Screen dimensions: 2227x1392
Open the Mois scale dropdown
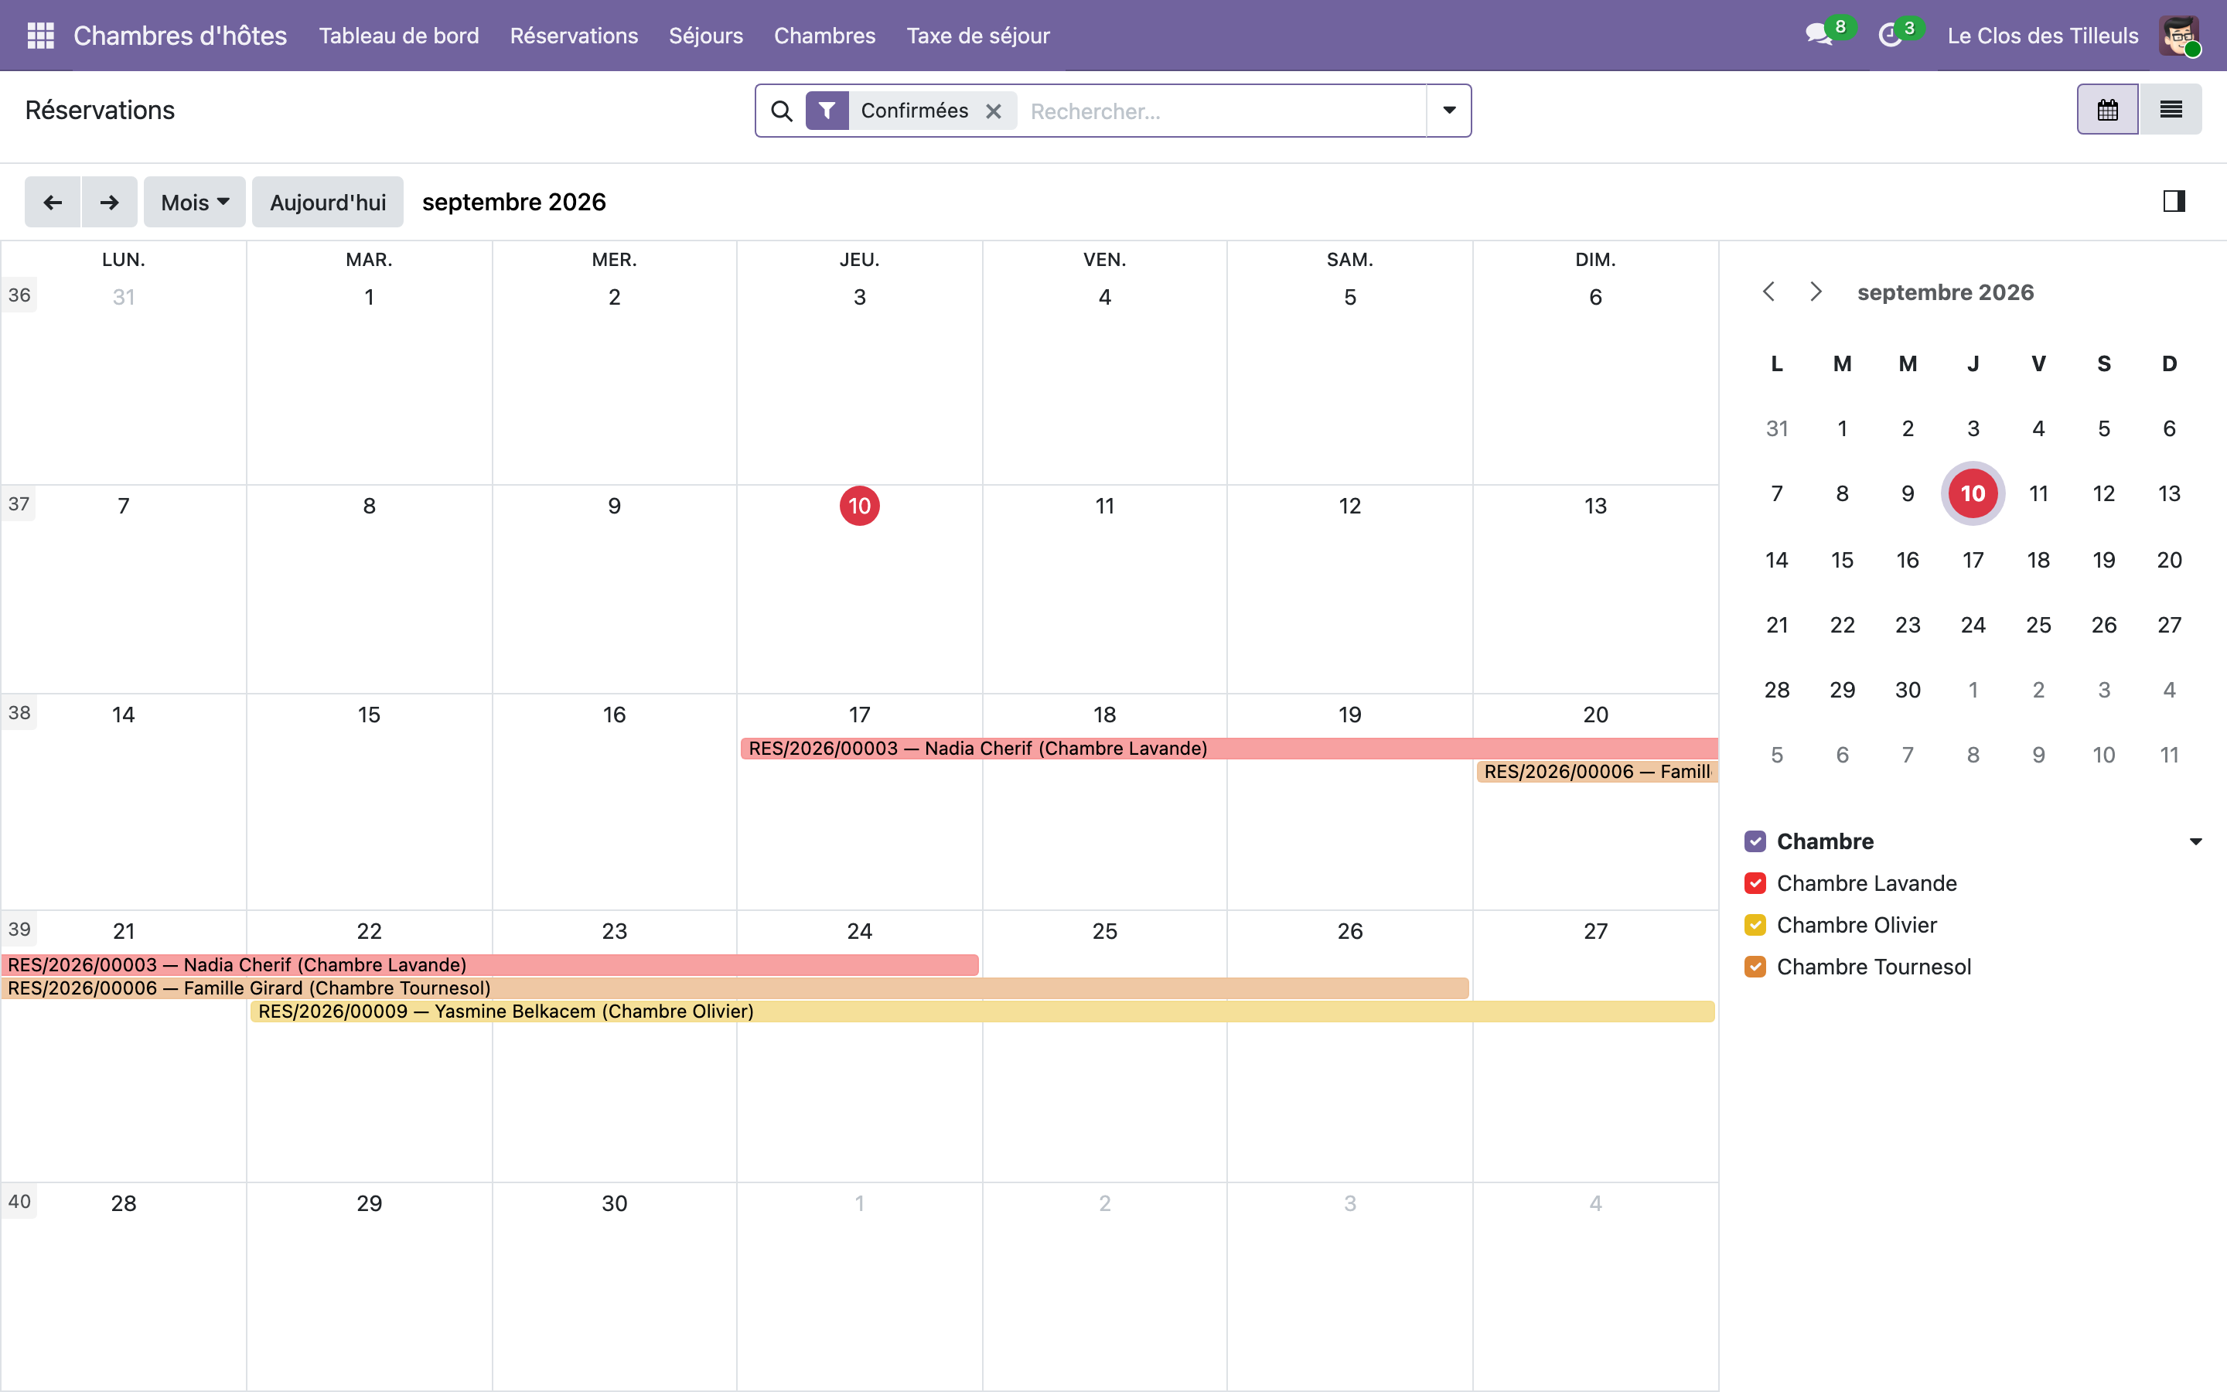point(194,202)
